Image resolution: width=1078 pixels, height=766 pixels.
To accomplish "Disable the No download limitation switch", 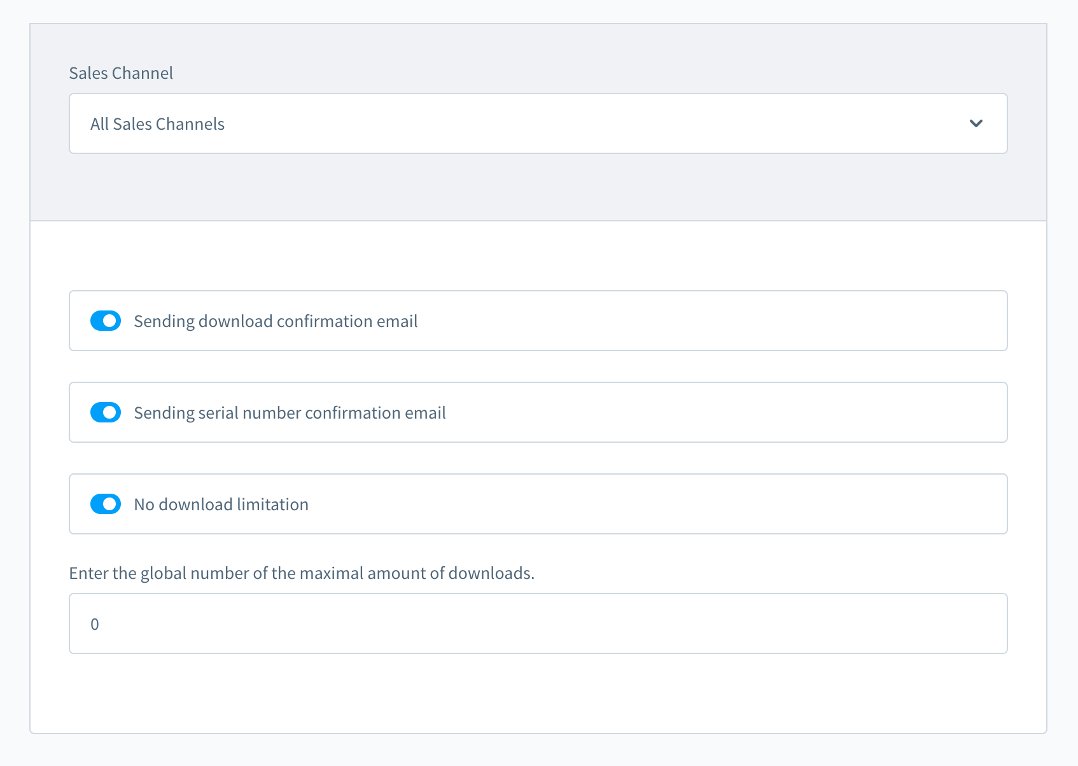I will [x=106, y=504].
